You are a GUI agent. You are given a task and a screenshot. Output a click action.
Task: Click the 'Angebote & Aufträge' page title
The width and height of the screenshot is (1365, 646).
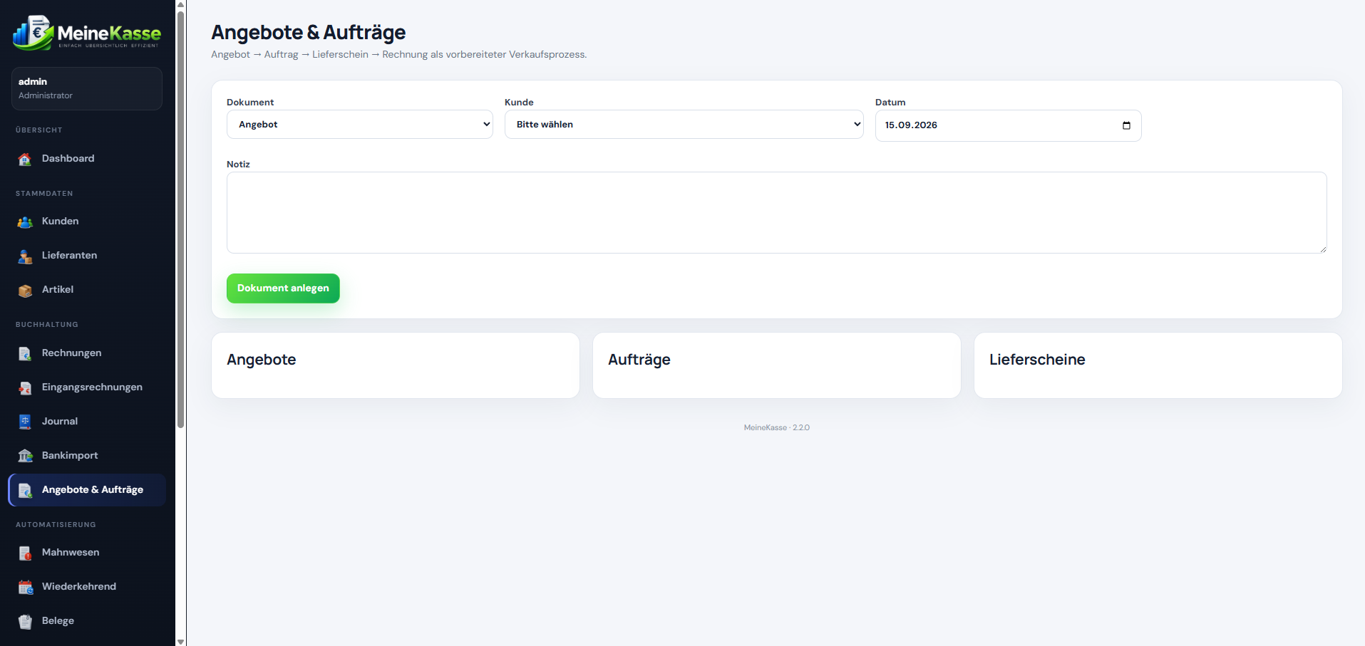(309, 32)
